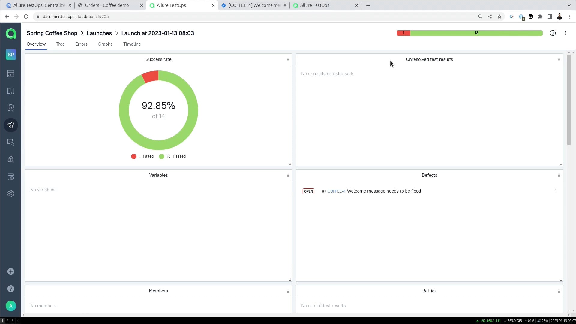Click the launches rocket/navigation icon in sidebar
This screenshot has width=576, height=324.
(11, 125)
